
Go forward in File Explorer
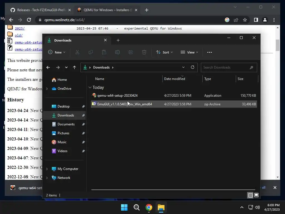coord(58,67)
